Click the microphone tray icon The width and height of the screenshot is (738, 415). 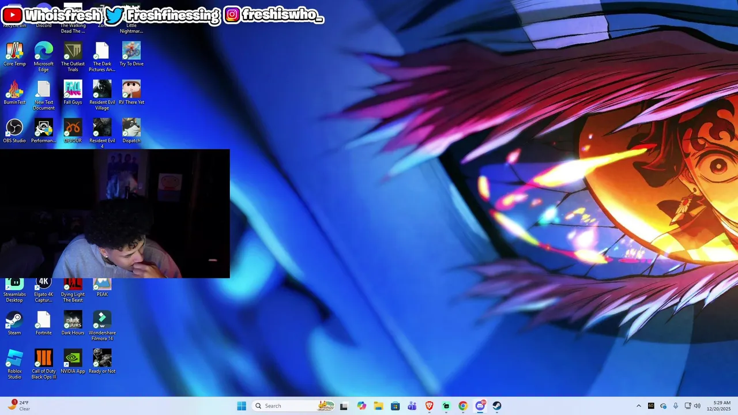tap(676, 406)
